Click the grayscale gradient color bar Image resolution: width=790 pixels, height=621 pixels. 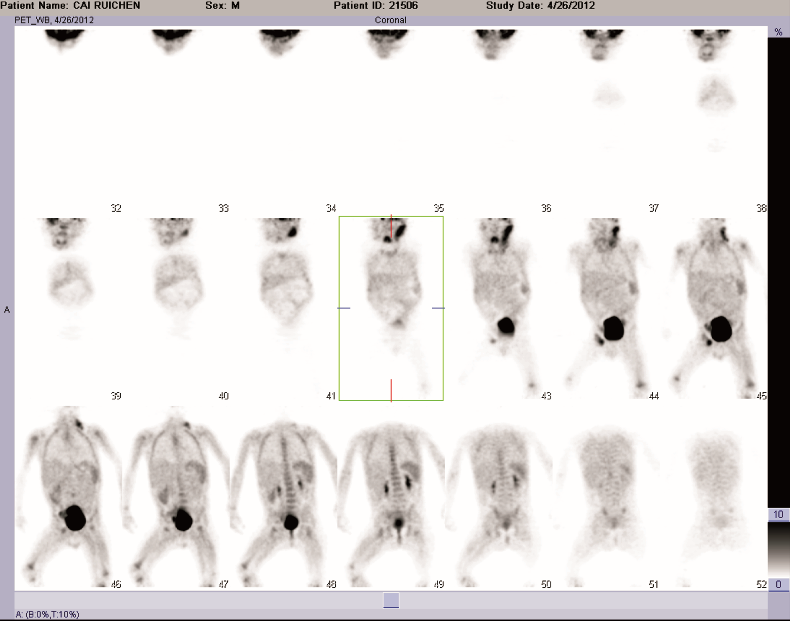778,549
